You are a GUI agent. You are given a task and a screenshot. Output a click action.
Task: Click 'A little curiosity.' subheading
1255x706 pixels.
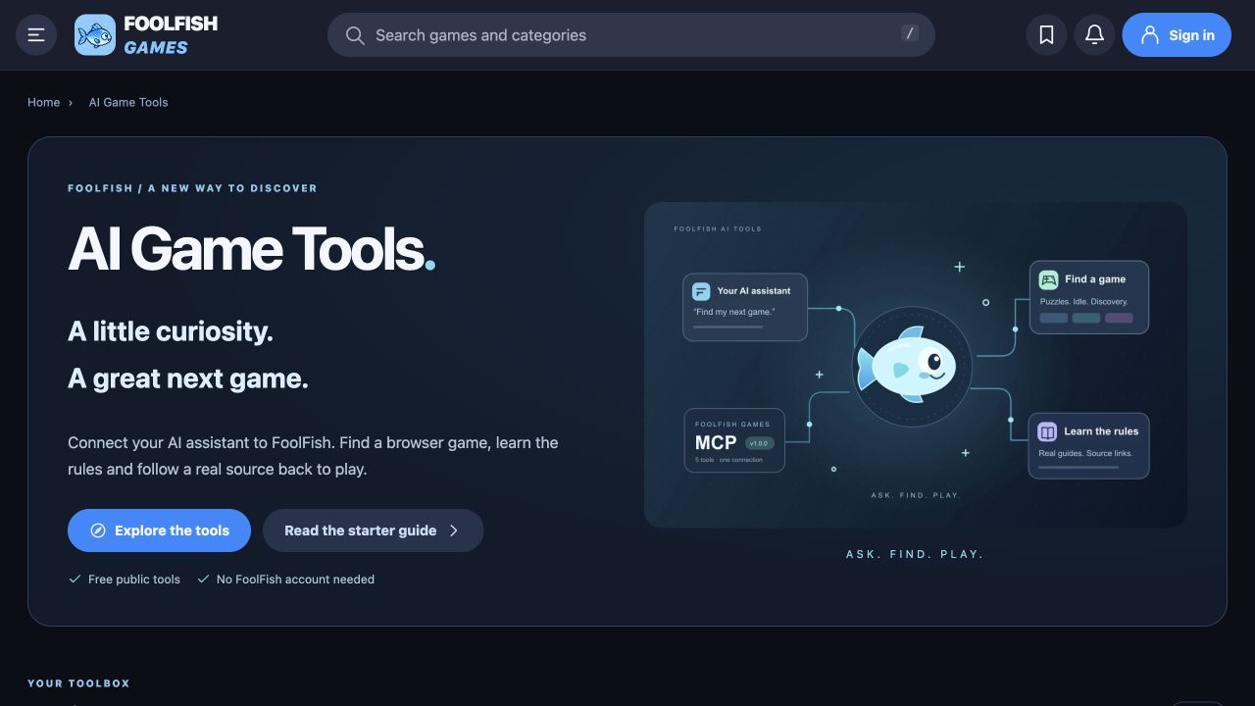[x=171, y=331]
